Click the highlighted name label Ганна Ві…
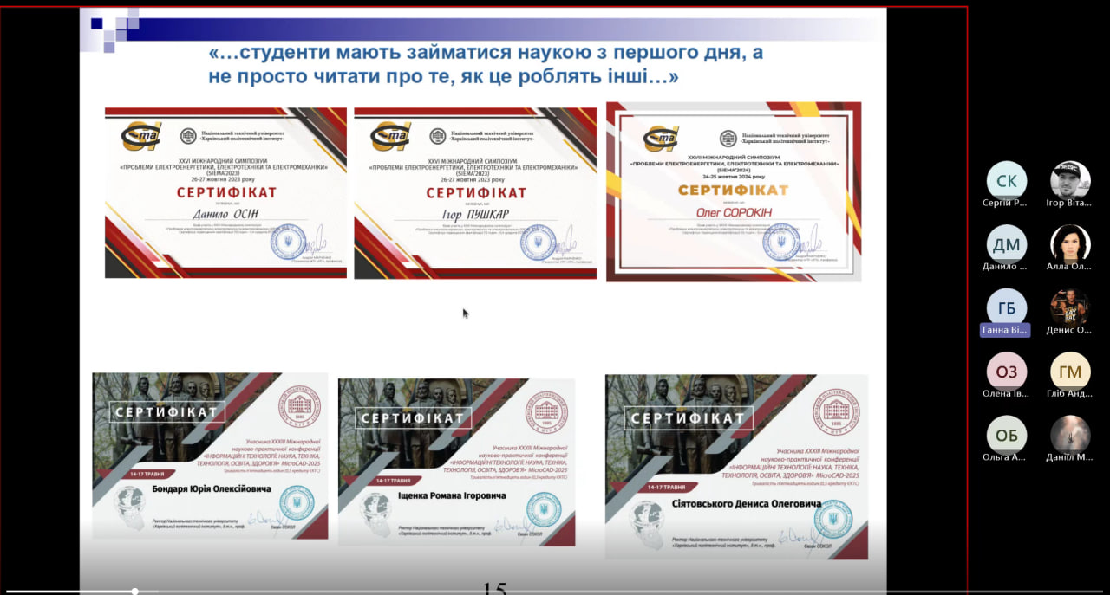Viewport: 1110px width, 595px height. (x=1005, y=330)
